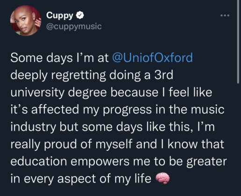Open Cuppy's profile picture
Screen dimensions: 241x196
(x=26, y=21)
